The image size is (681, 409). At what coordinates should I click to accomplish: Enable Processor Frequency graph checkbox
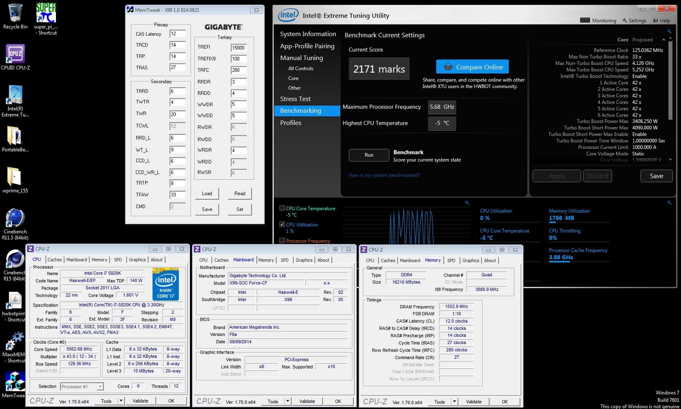click(282, 241)
